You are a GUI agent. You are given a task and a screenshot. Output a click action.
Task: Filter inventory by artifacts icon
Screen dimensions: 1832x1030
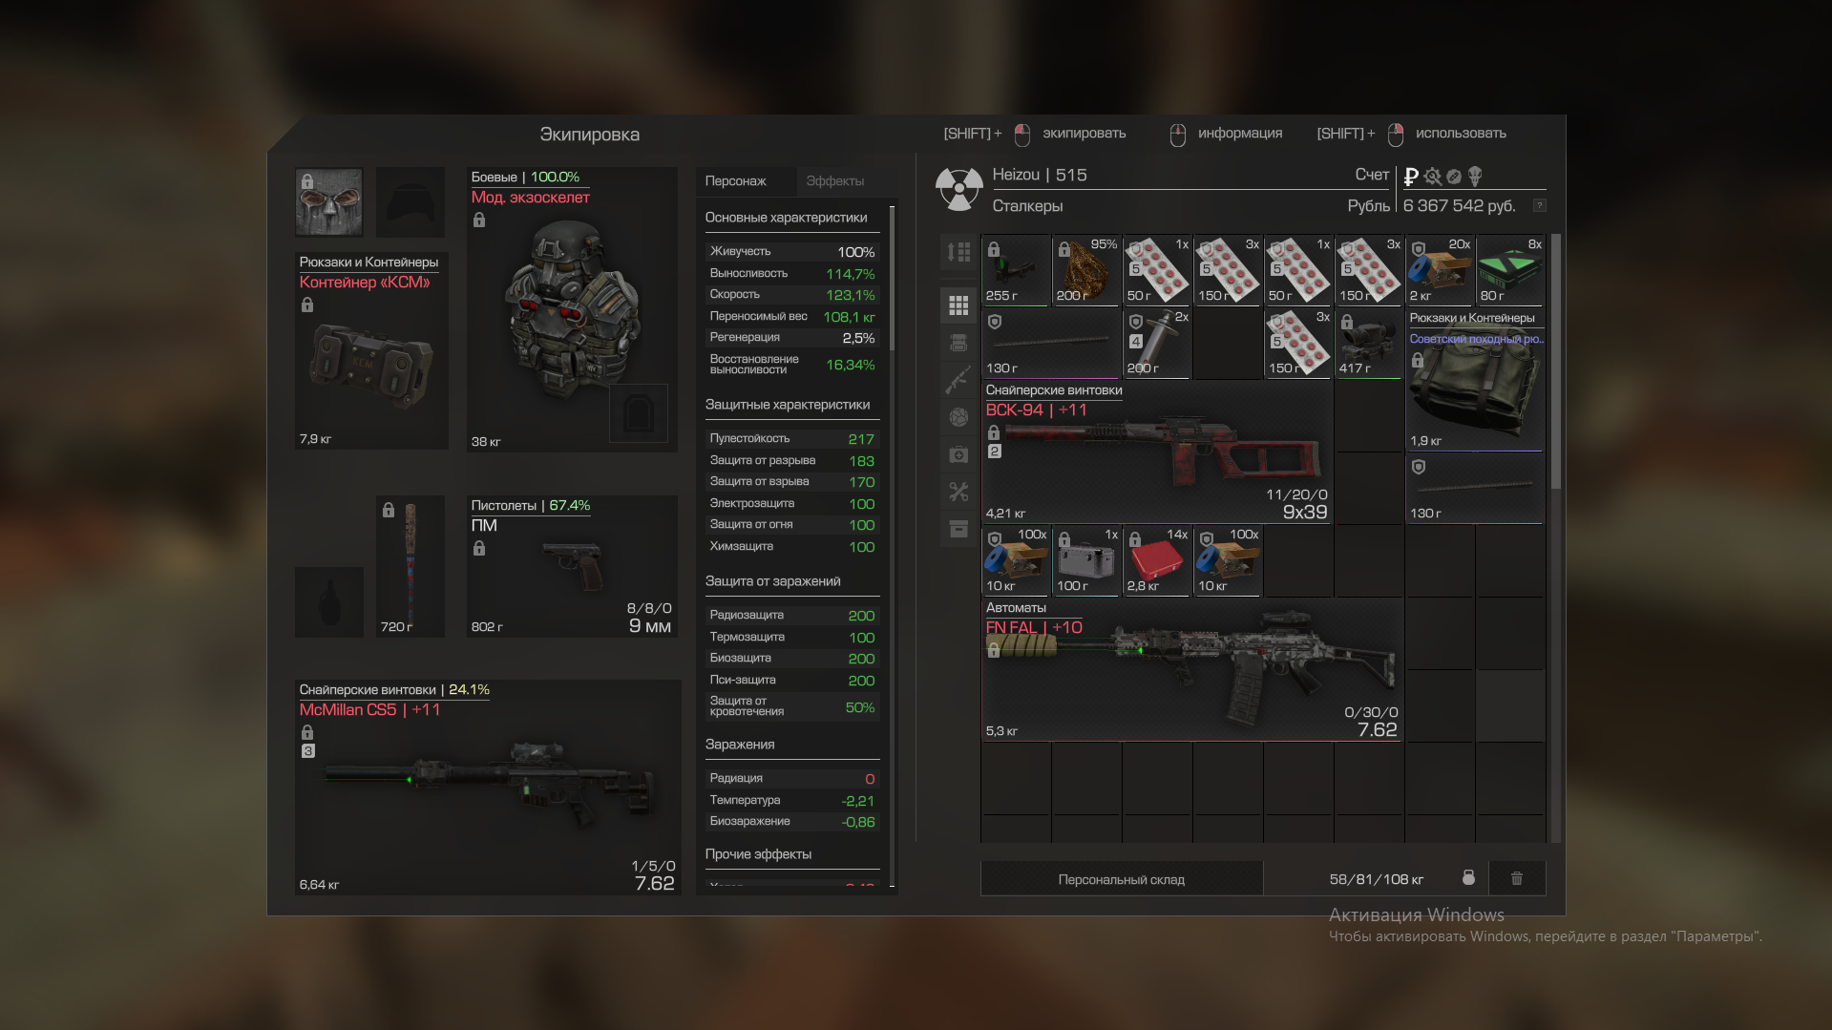click(x=958, y=416)
